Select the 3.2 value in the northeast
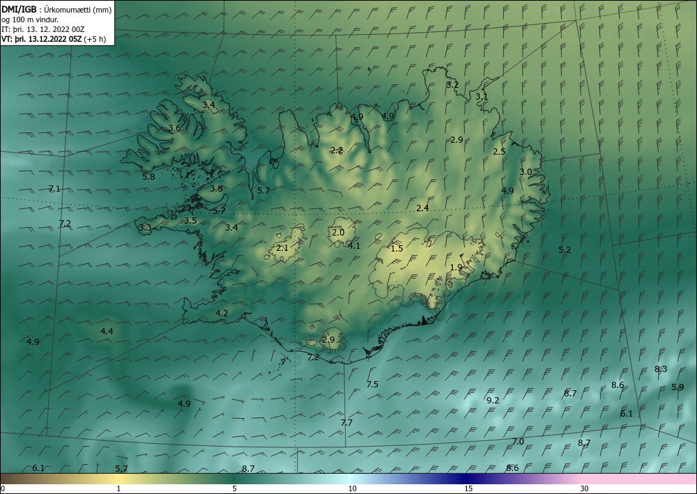 (452, 85)
